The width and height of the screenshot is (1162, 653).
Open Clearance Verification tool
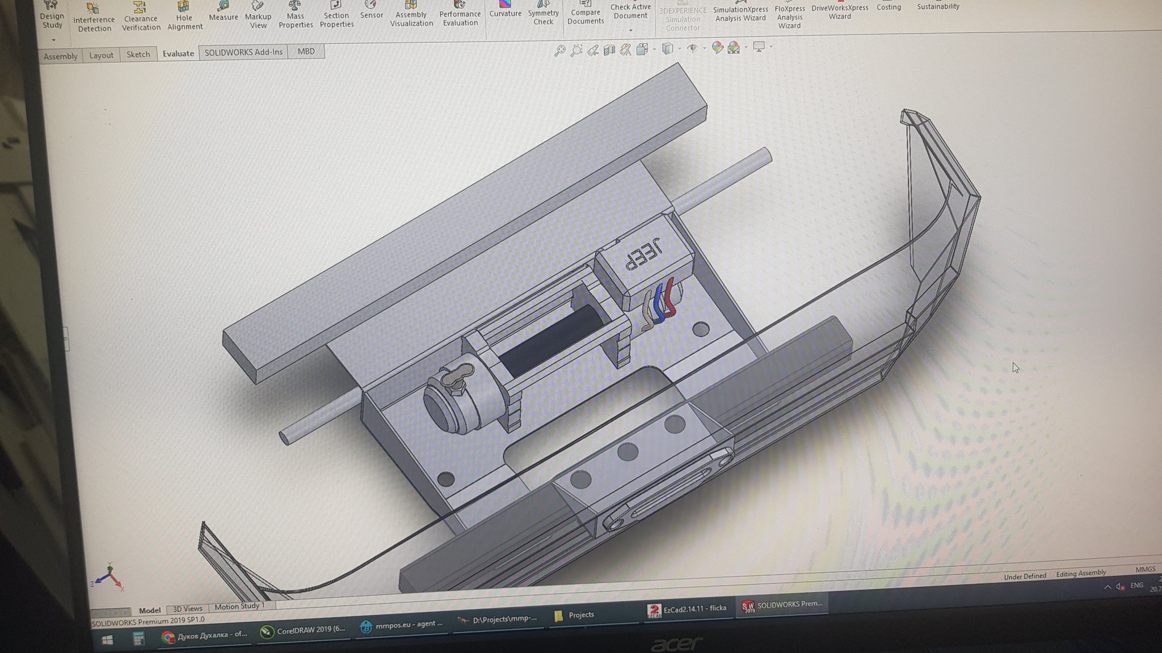pyautogui.click(x=141, y=17)
